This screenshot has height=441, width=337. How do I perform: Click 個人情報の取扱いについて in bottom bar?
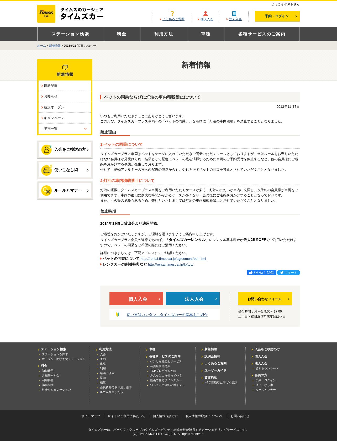pos(204,416)
